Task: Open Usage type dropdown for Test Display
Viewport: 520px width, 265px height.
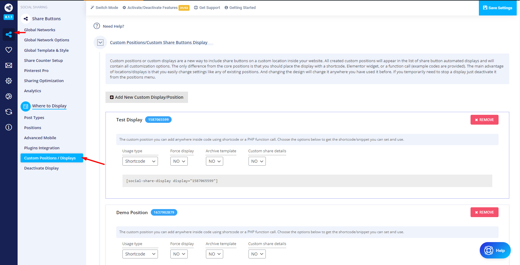Action: [x=140, y=161]
